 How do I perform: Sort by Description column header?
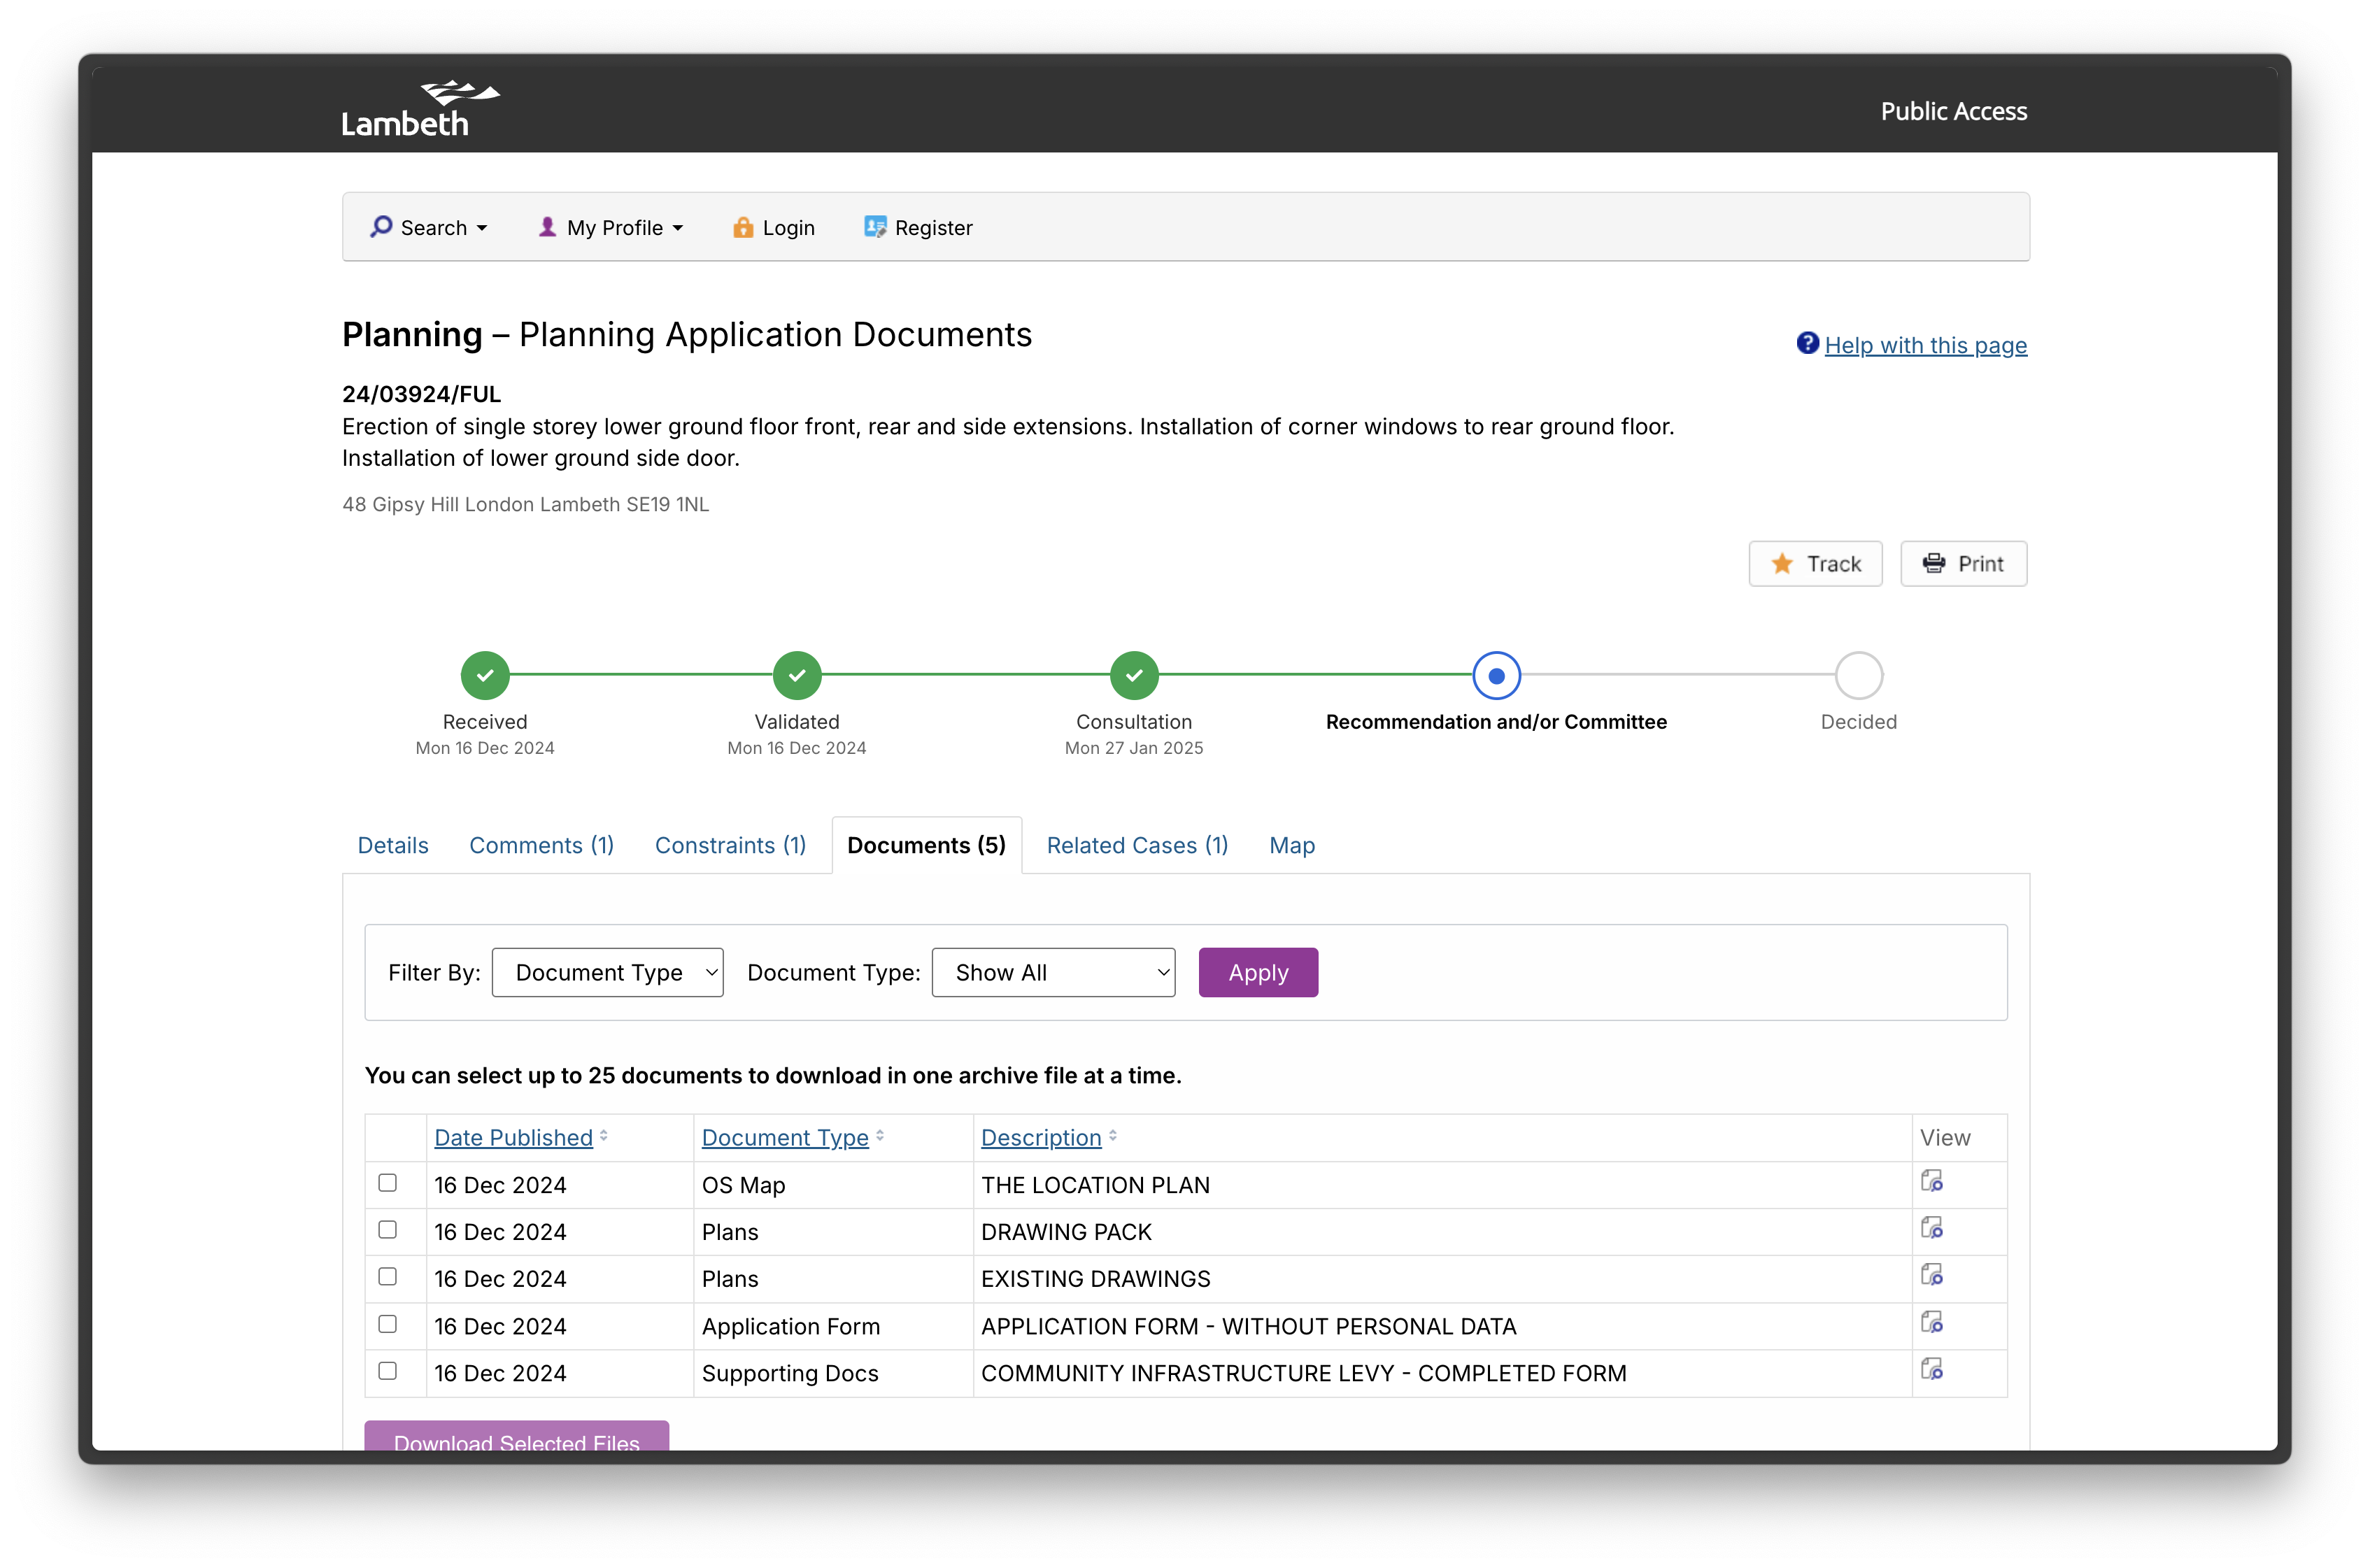1041,1137
